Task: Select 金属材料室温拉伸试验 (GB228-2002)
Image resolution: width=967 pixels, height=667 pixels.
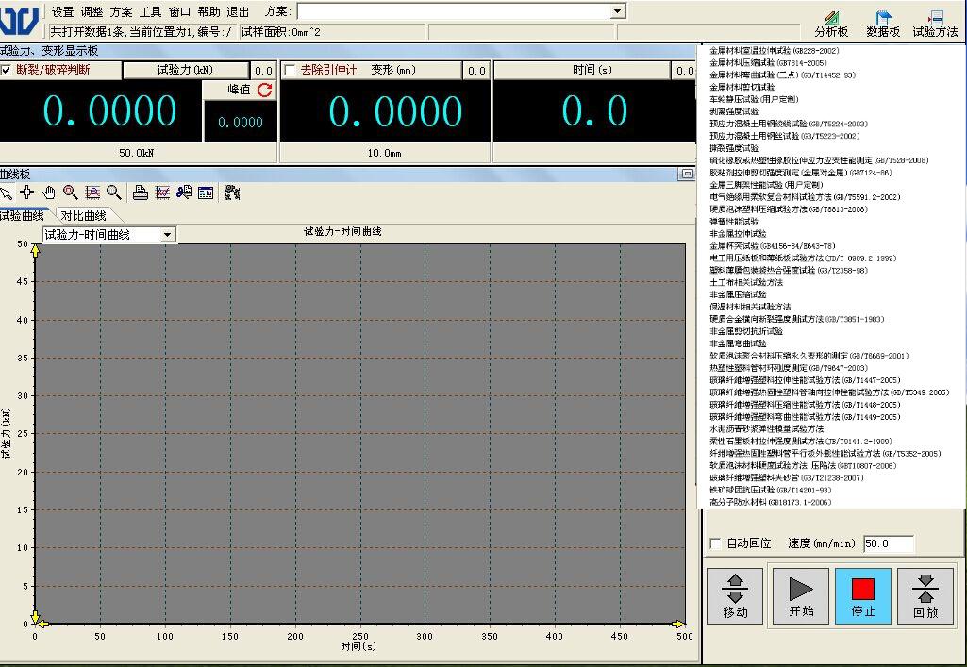Action: [x=774, y=51]
